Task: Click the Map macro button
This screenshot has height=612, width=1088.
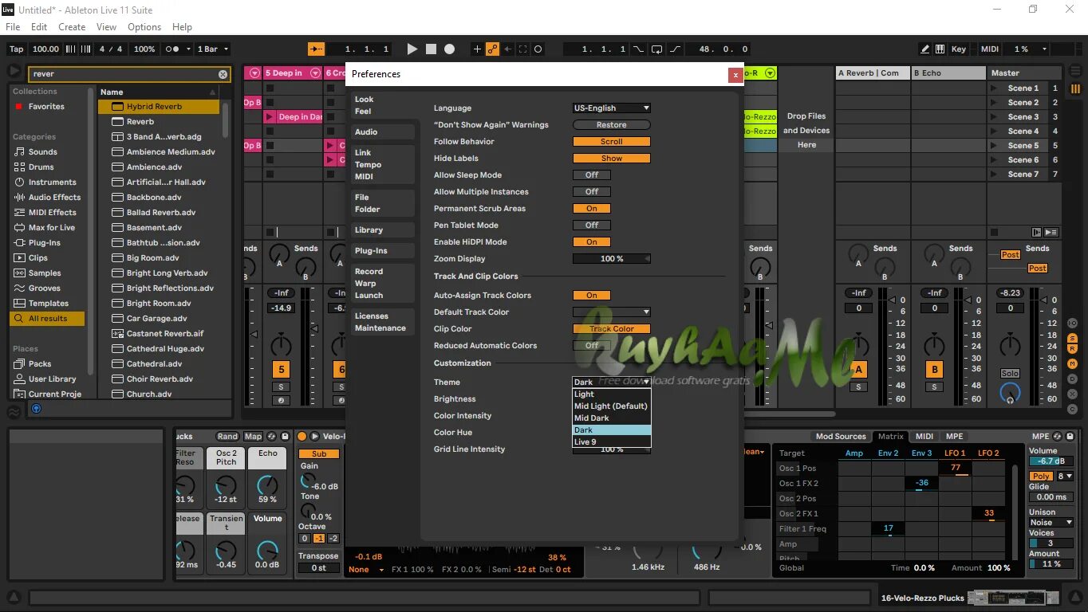Action: pos(253,437)
